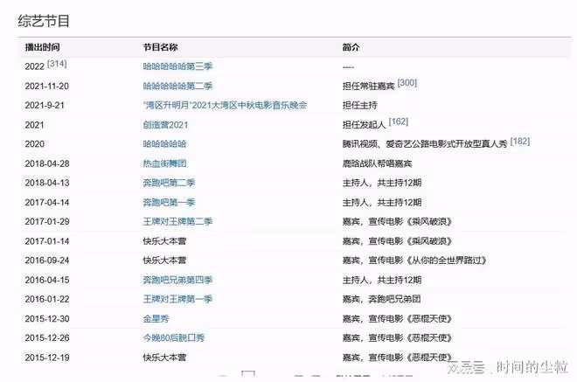Click 主持人 description in 奔跑吧第二季 row
577x382 pixels.
pyautogui.click(x=382, y=183)
